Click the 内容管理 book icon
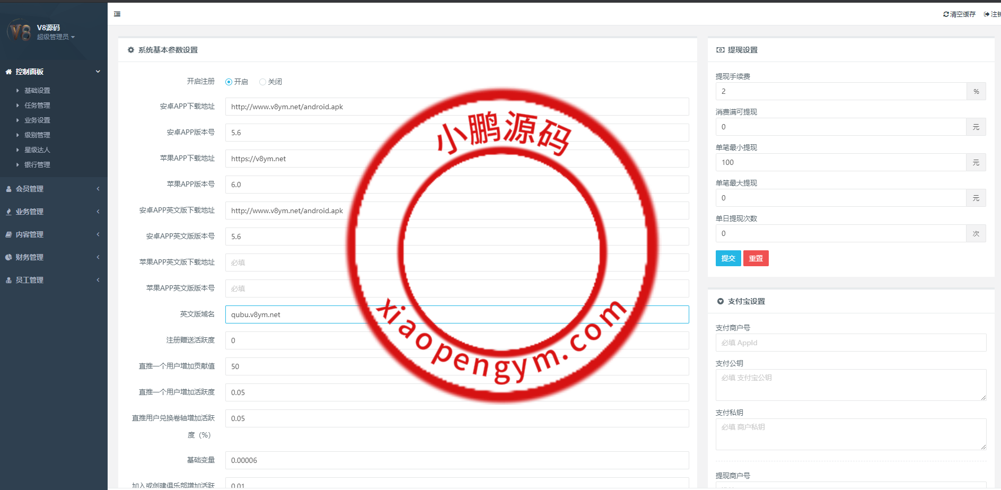 [8, 234]
